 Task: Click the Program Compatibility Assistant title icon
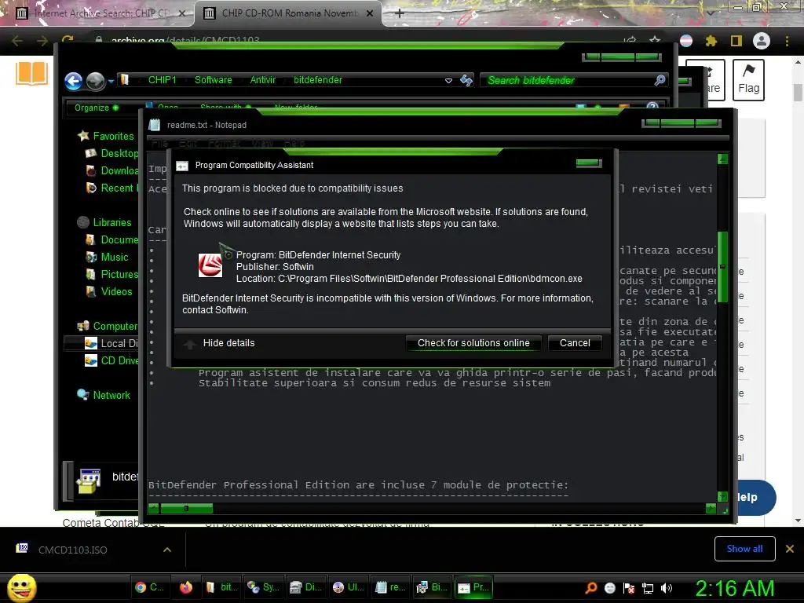pos(182,166)
